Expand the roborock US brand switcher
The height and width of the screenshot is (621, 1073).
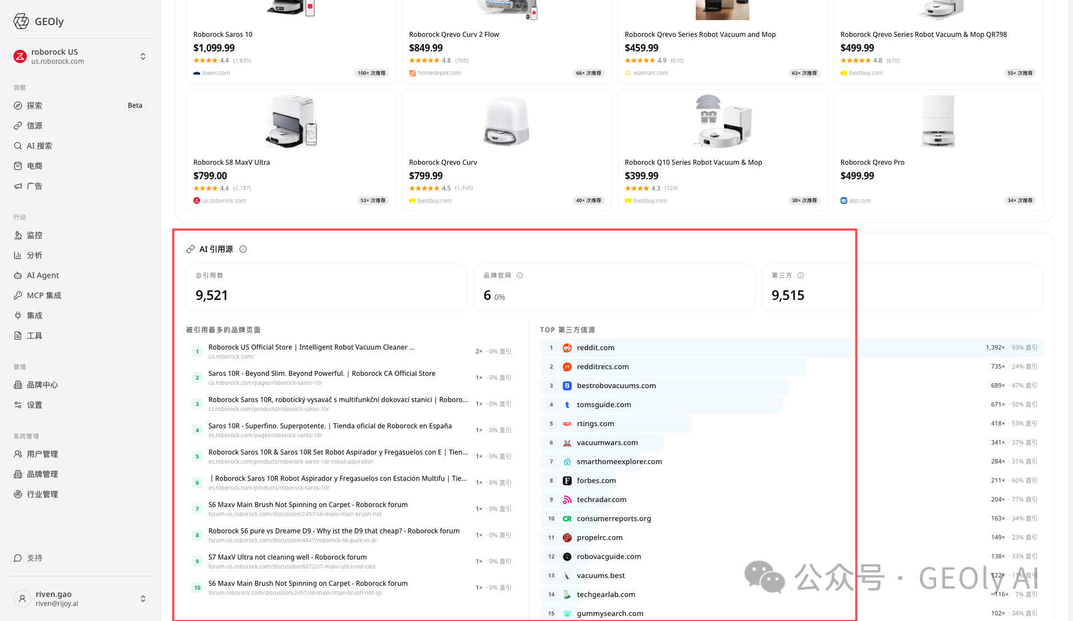(143, 56)
